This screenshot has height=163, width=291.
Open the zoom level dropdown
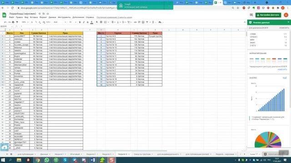[x=25, y=22]
